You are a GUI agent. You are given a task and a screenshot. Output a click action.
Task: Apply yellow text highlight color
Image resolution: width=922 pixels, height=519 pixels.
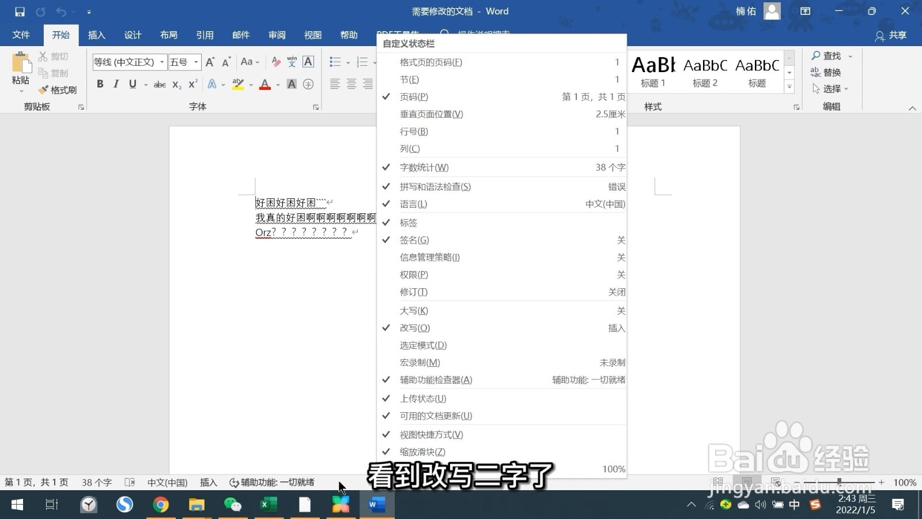(x=238, y=85)
